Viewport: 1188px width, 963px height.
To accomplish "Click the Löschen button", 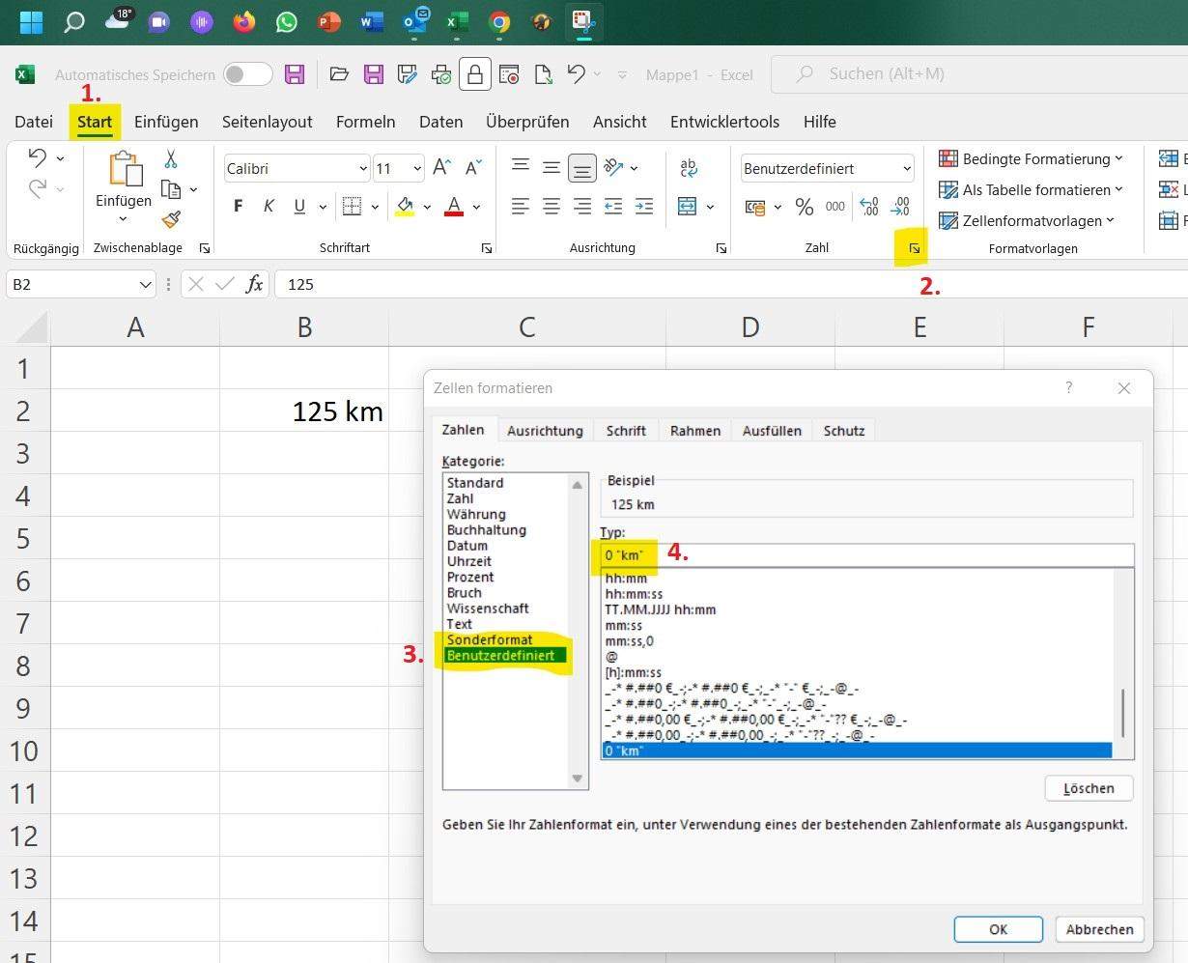I will (x=1089, y=788).
